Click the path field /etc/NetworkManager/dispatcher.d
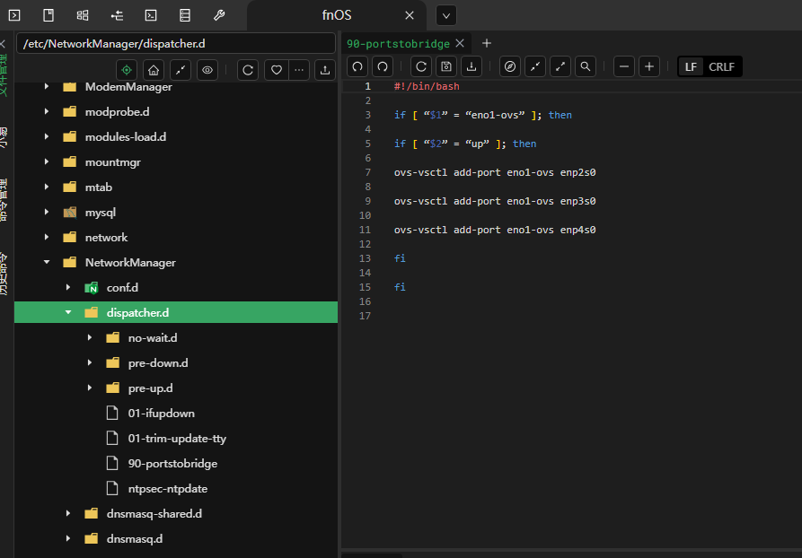 [x=176, y=43]
